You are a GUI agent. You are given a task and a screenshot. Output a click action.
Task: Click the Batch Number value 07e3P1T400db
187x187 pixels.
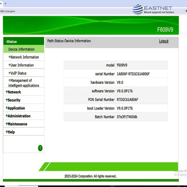click(127, 117)
